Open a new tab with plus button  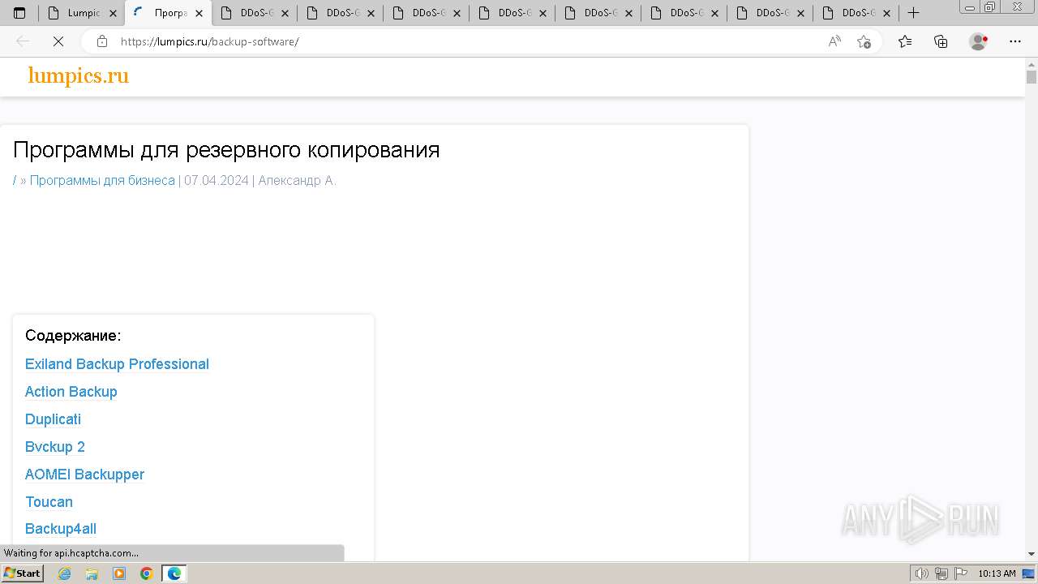[x=913, y=13]
